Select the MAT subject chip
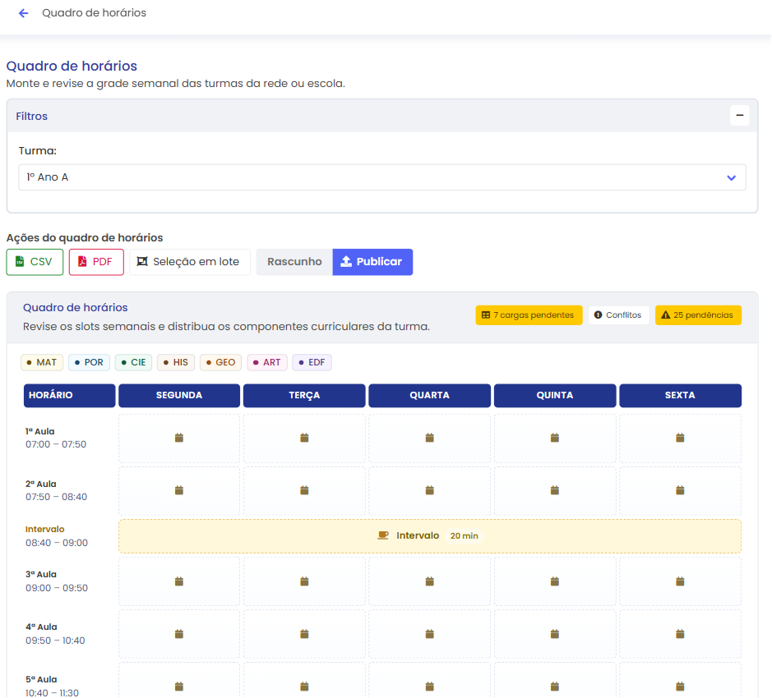772x698 pixels. tap(42, 362)
